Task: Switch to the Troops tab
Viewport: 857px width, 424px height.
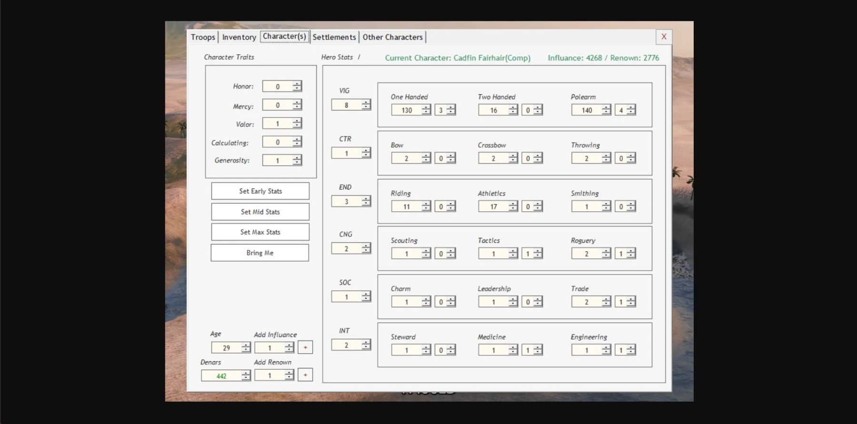Action: pyautogui.click(x=203, y=37)
